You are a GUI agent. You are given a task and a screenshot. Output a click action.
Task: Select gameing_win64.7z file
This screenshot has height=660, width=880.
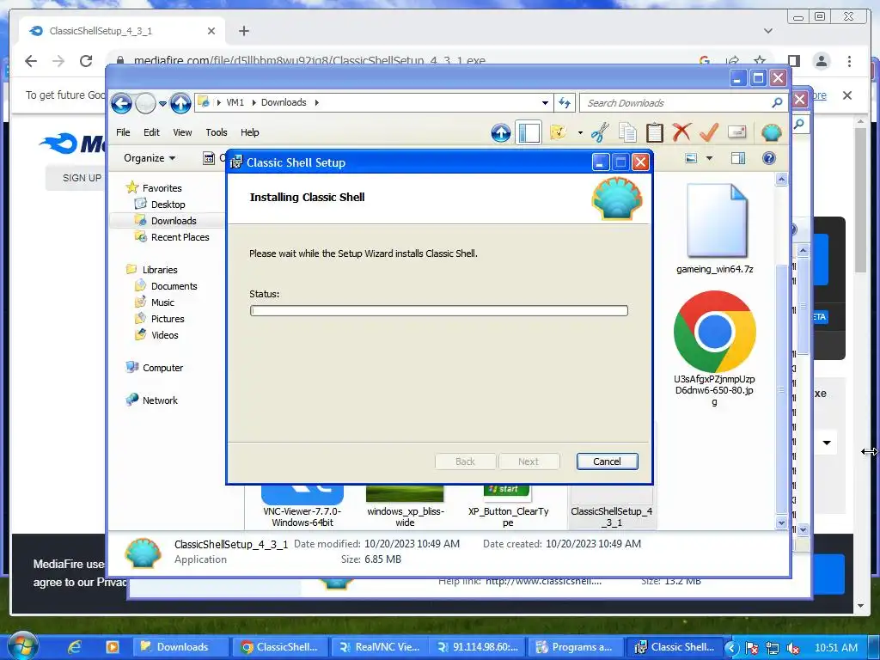(714, 228)
